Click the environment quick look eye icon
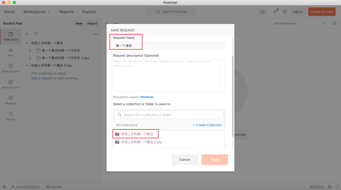This screenshot has height=190, width=341. (334, 23)
